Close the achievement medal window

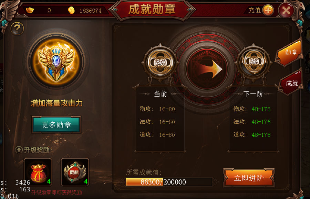click(286, 10)
